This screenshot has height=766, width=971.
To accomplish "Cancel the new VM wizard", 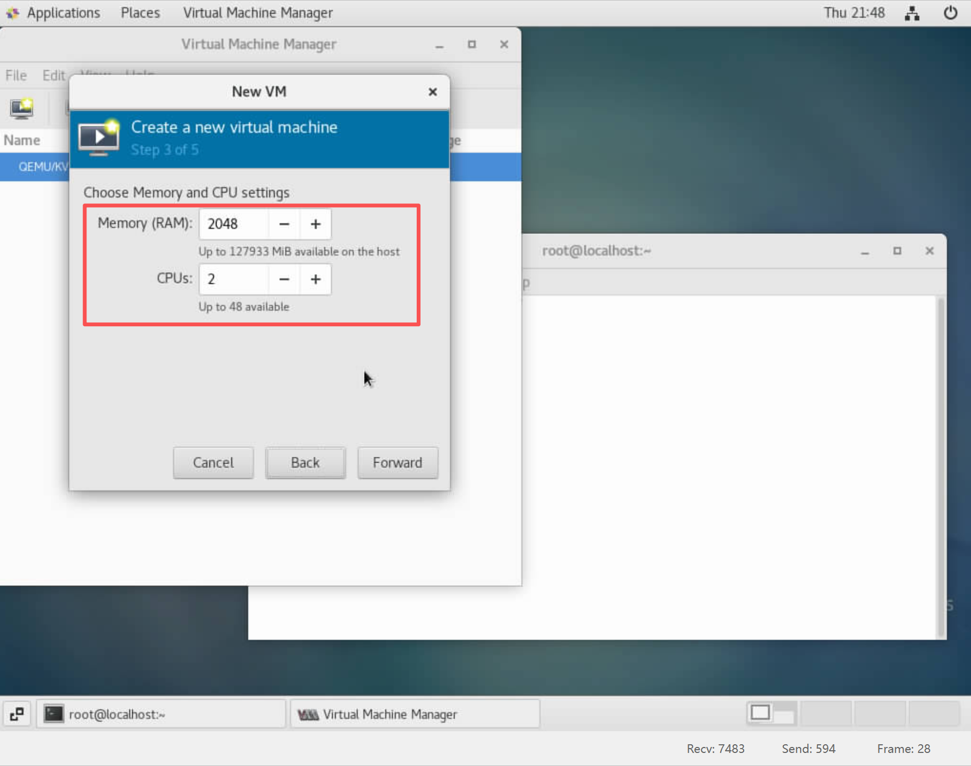I will pos(213,463).
